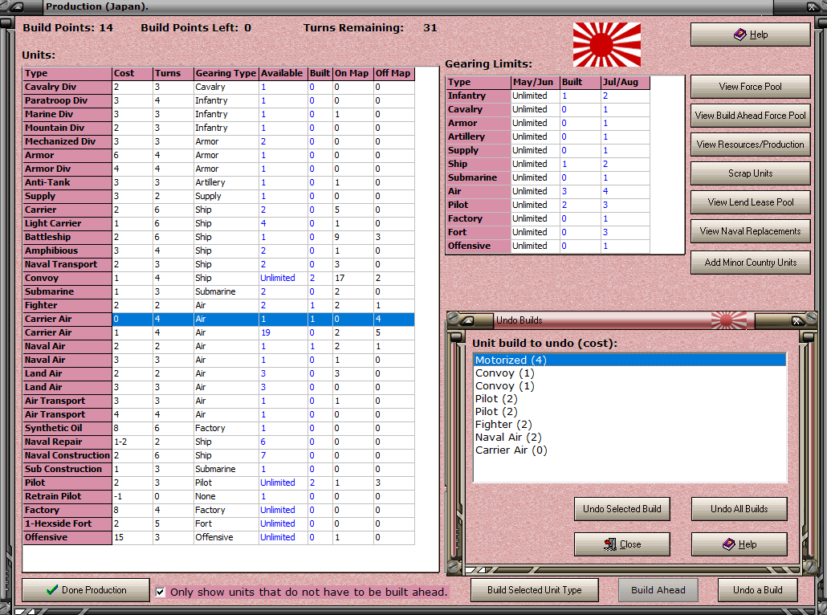Viewport: 827px width, 615px height.
Task: Click Help button in Undo Builds dialog
Action: [x=739, y=544]
